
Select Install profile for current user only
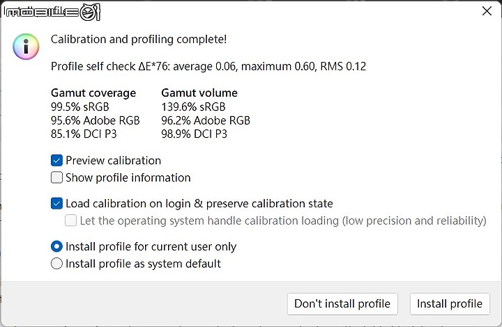click(56, 246)
